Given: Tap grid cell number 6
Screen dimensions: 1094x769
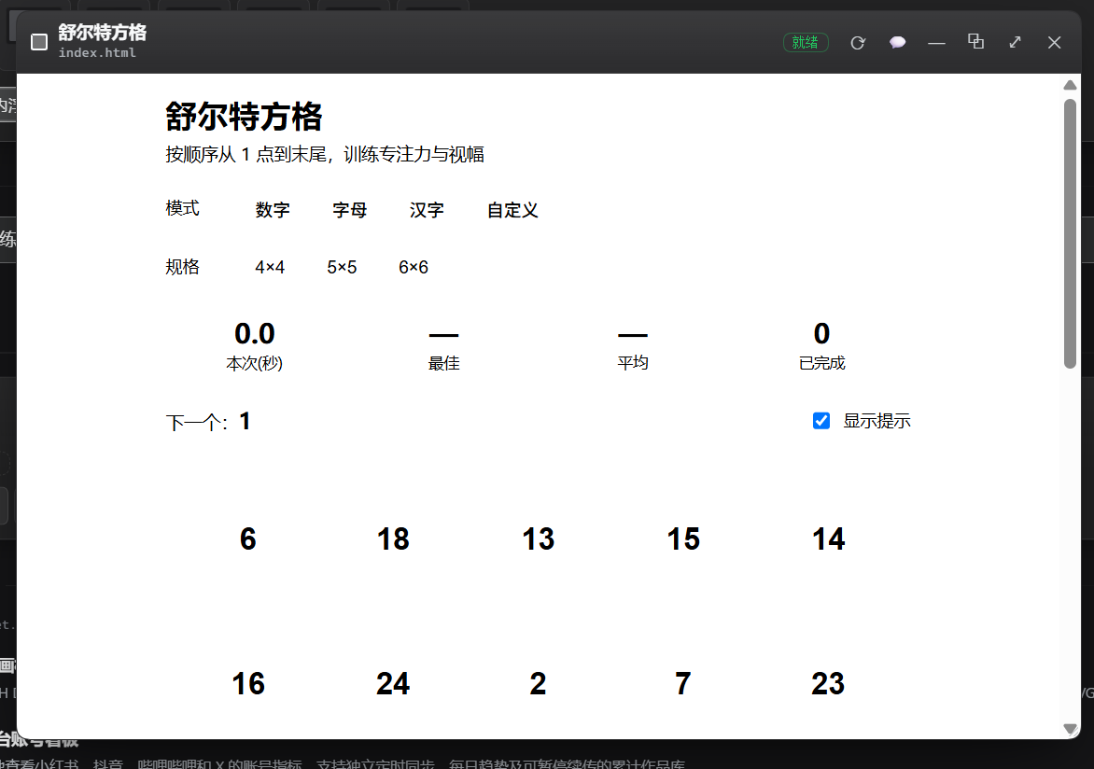Looking at the screenshot, I should (247, 538).
